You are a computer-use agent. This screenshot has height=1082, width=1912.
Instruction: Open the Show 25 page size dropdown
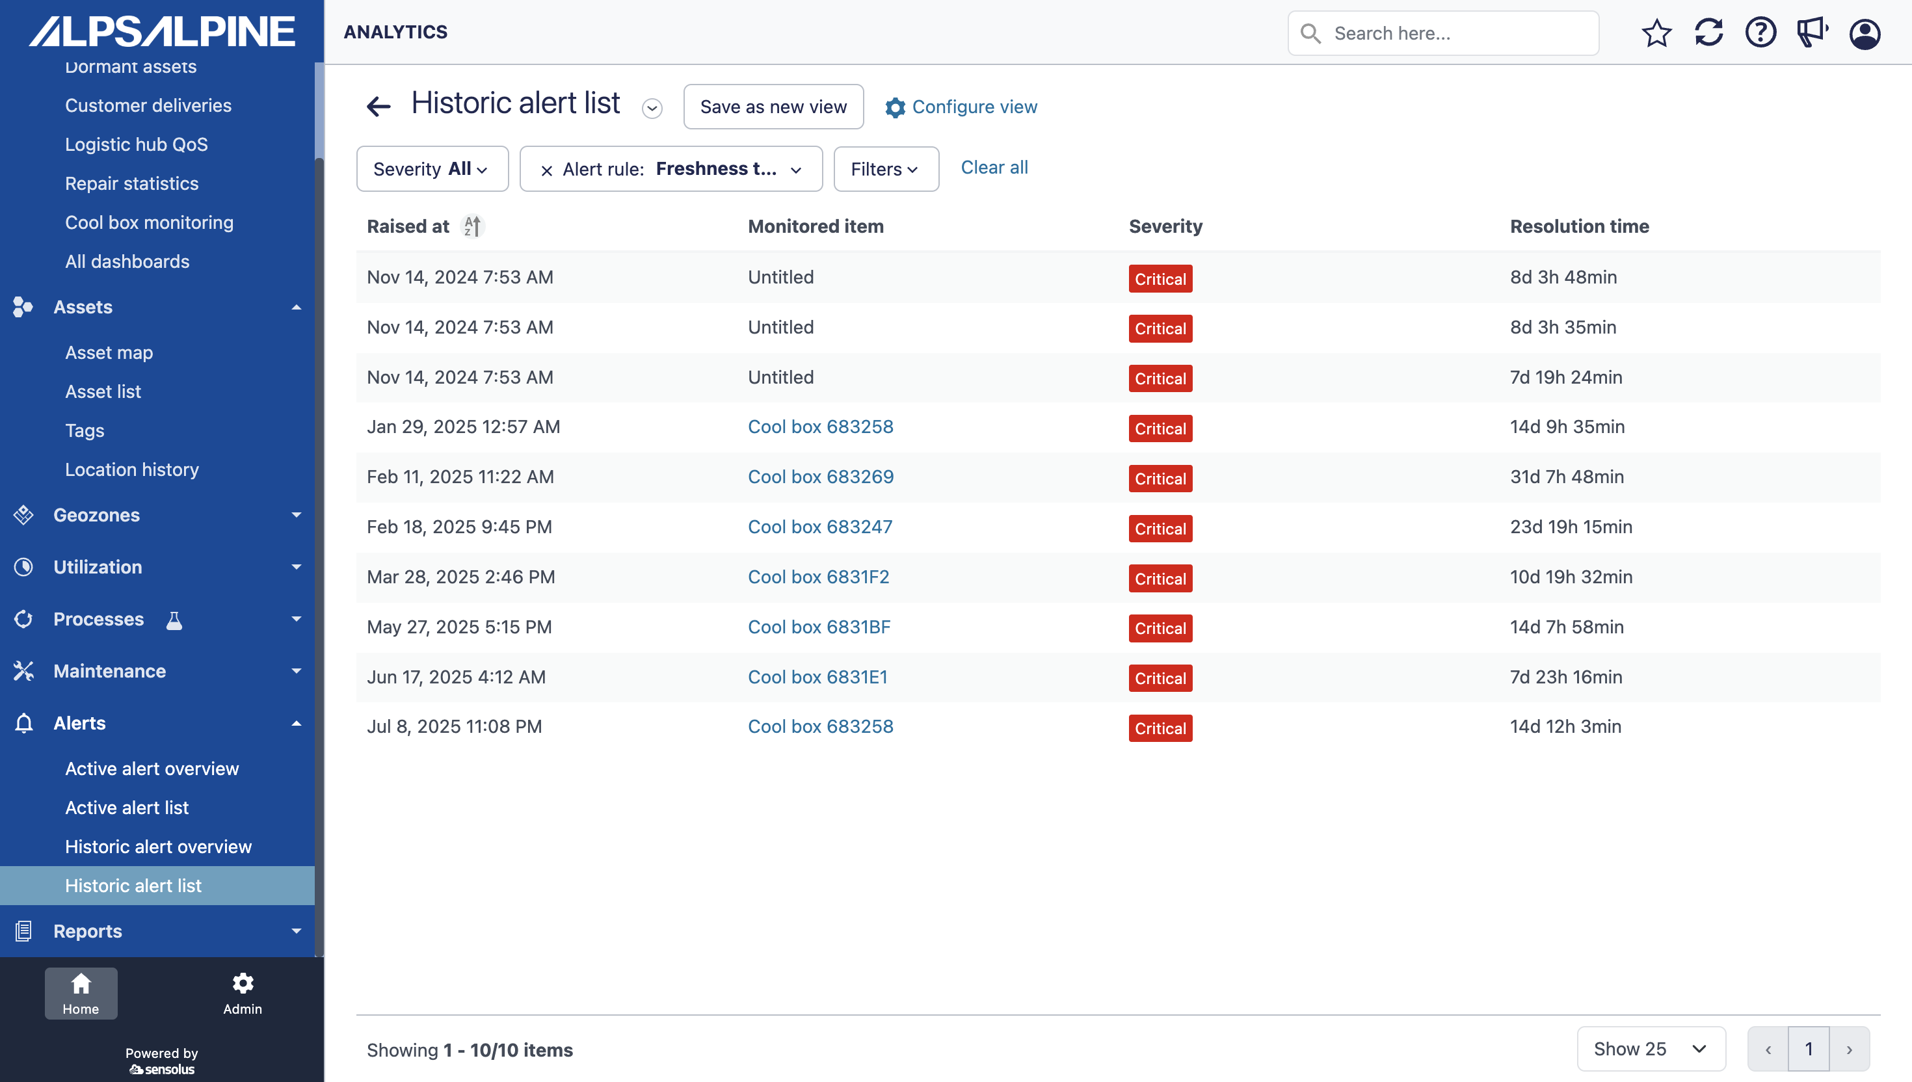pyautogui.click(x=1651, y=1049)
